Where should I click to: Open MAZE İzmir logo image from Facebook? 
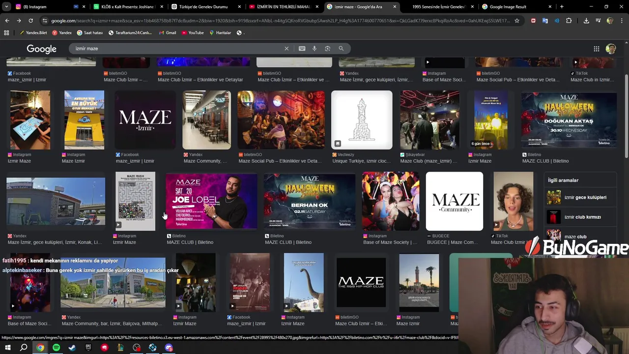(x=145, y=120)
